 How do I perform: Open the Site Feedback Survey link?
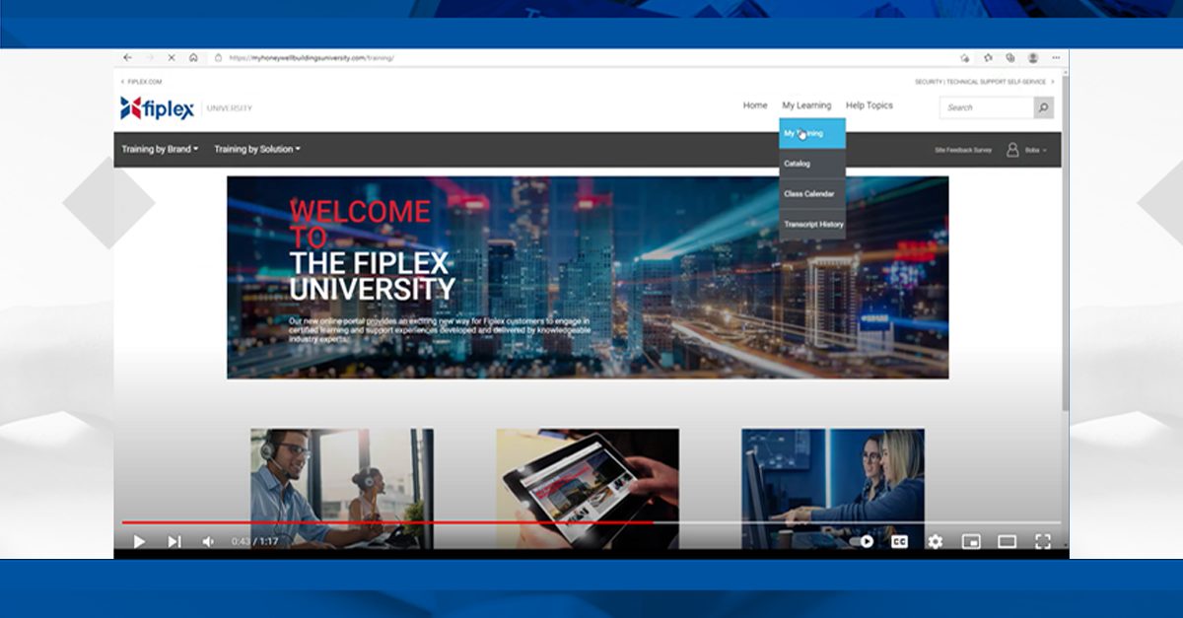[963, 150]
